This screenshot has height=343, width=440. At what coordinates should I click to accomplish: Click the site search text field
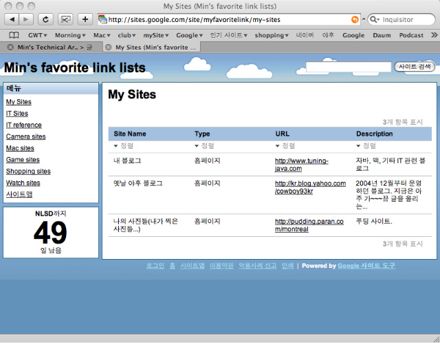pos(349,67)
